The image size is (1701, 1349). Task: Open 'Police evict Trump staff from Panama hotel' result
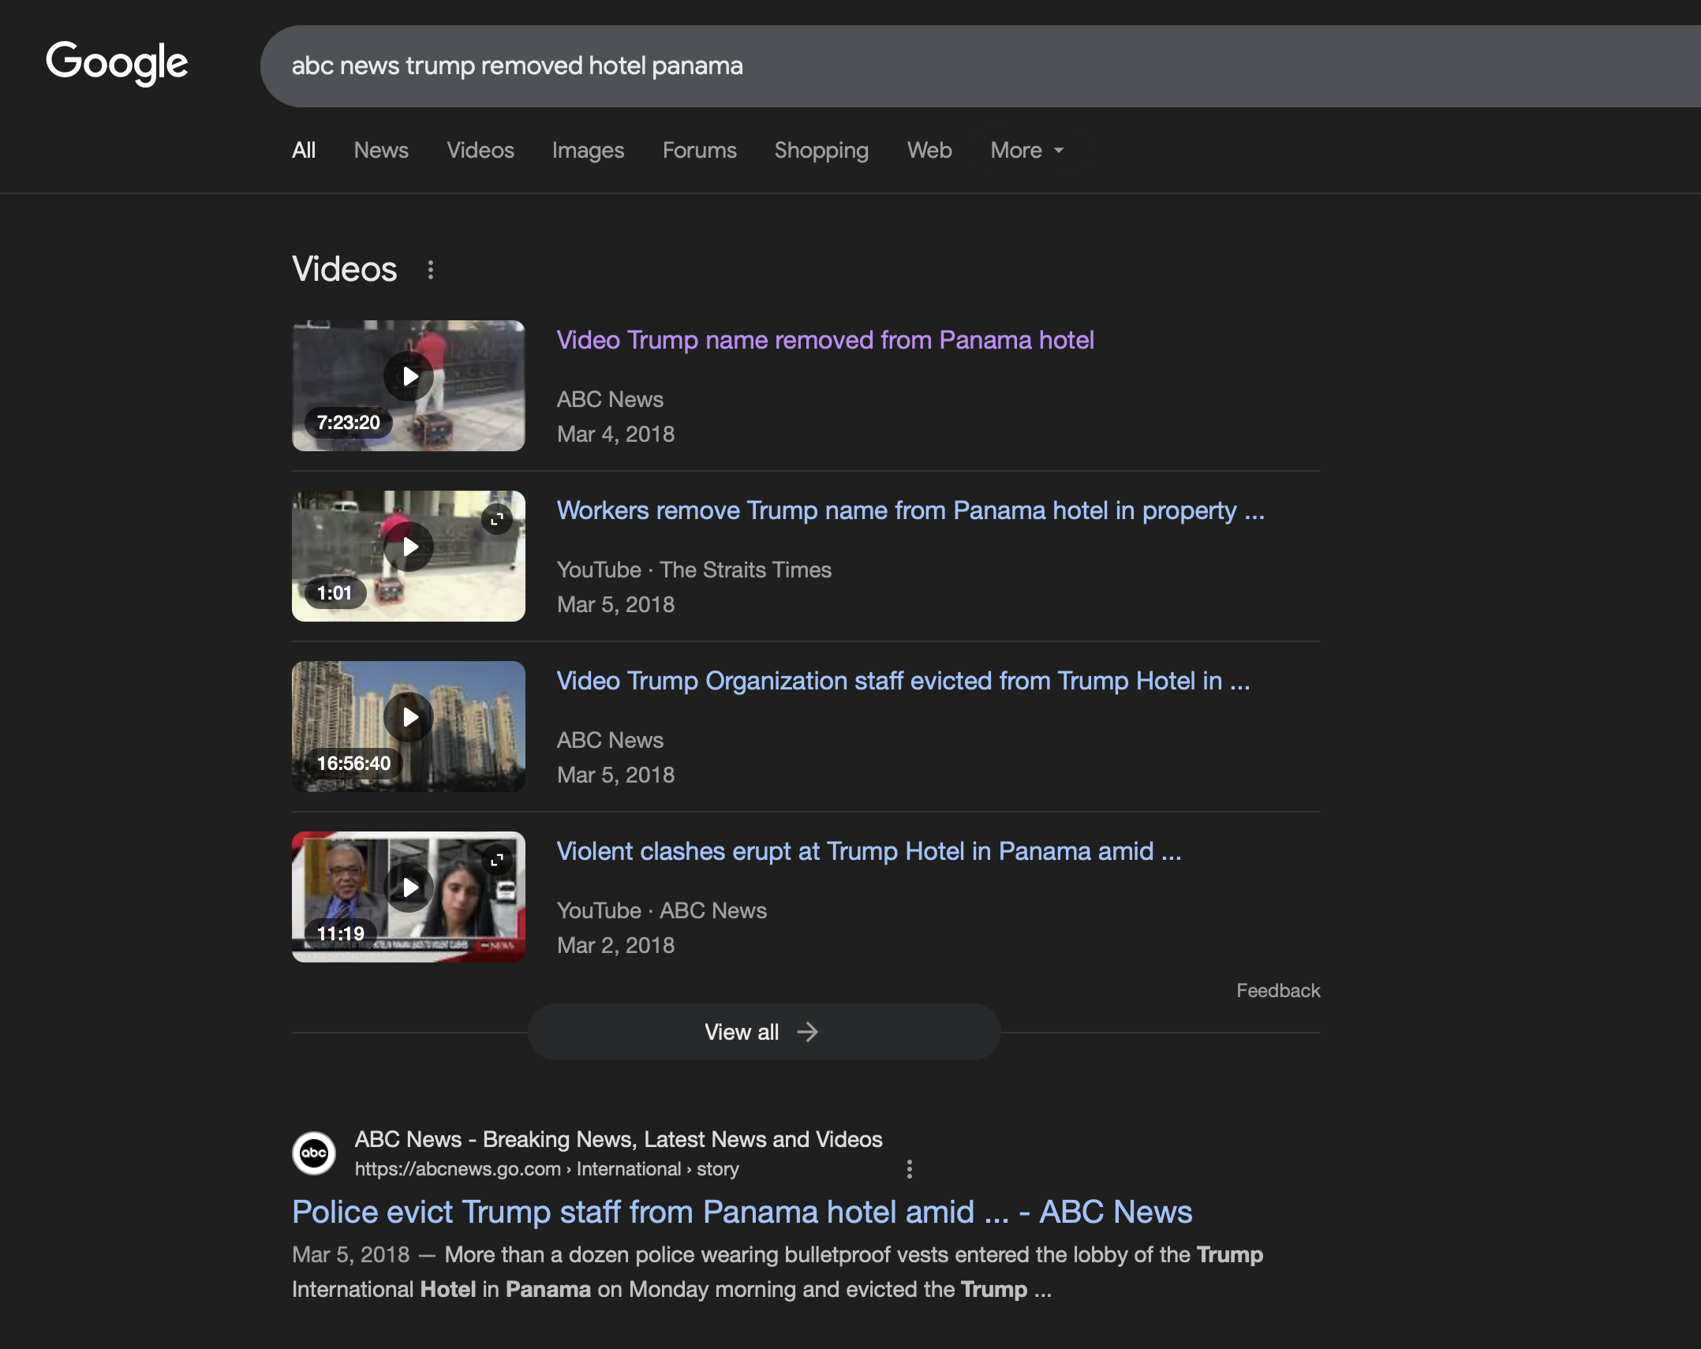742,1212
